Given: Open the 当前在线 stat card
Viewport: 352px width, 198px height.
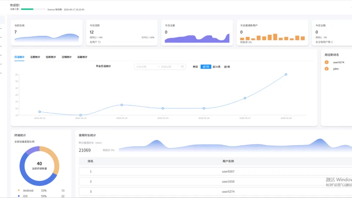Looking at the screenshot, I should pos(47,33).
